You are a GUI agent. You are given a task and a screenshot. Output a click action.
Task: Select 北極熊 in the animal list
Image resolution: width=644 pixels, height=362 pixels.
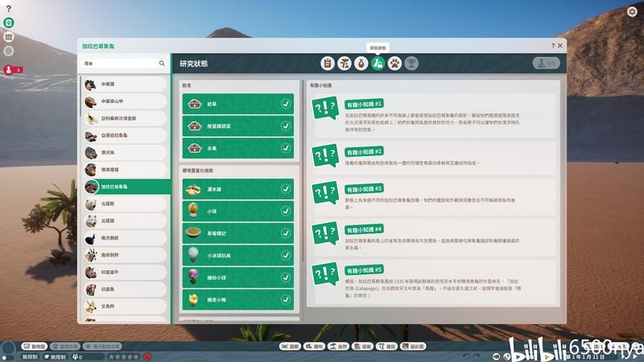pos(126,204)
